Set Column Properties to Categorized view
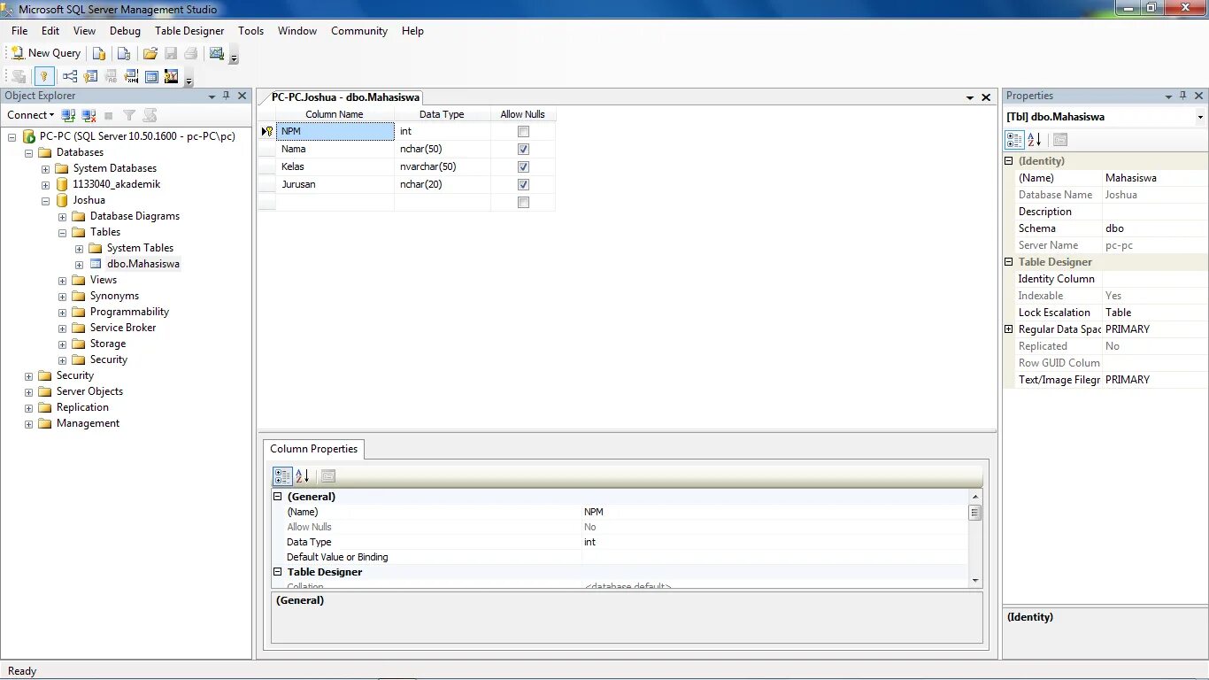Image resolution: width=1209 pixels, height=680 pixels. (x=282, y=476)
